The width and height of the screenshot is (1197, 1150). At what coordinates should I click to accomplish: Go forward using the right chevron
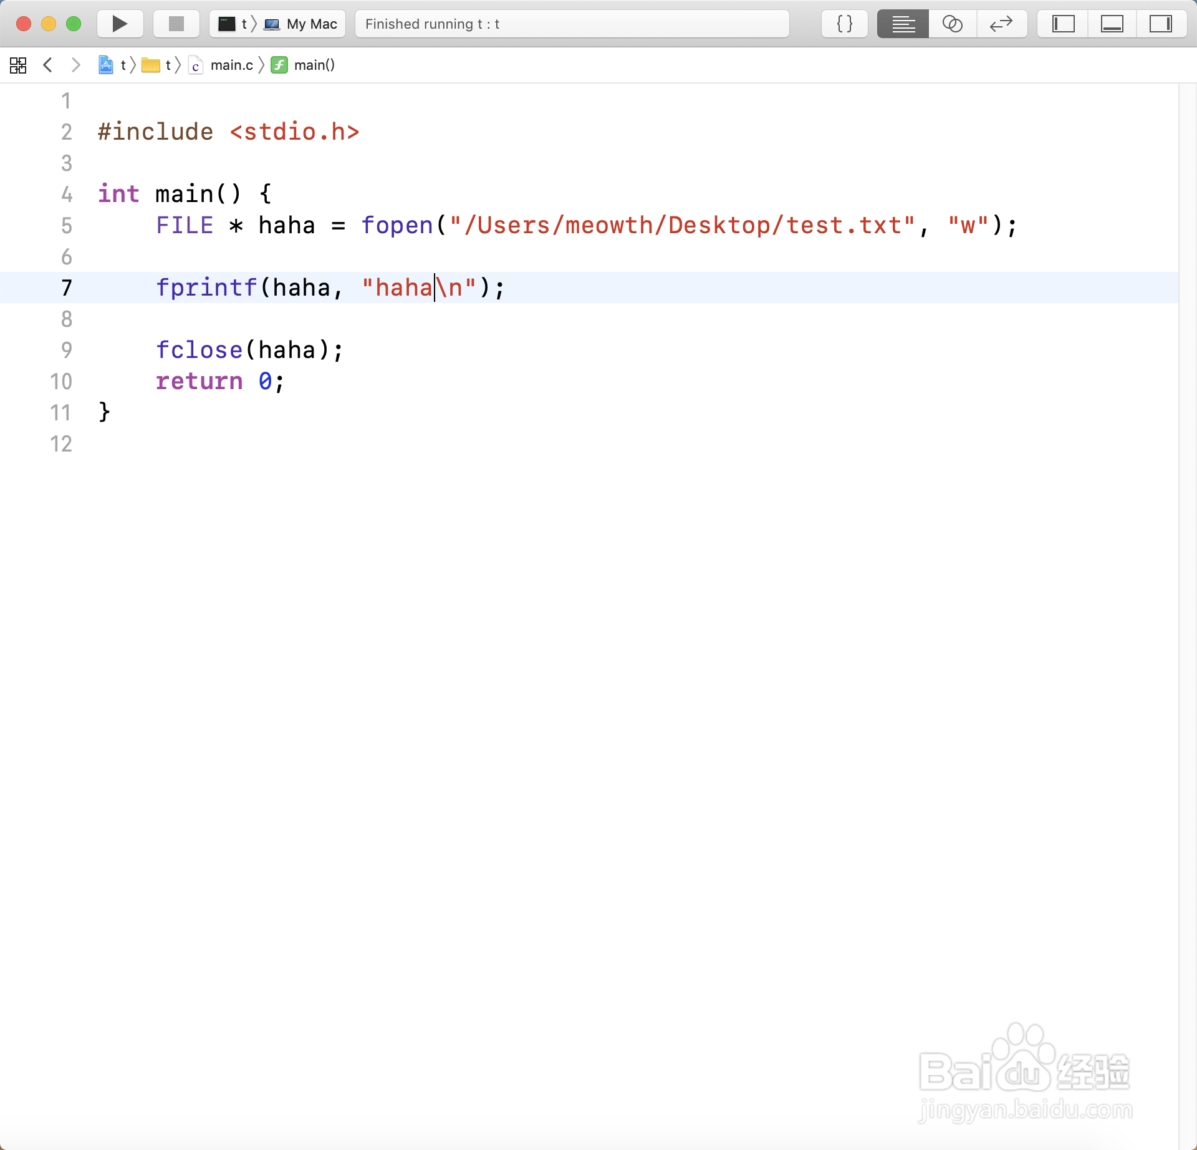coord(75,65)
